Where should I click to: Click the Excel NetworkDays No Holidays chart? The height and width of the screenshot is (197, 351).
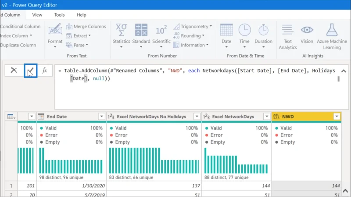154,161
